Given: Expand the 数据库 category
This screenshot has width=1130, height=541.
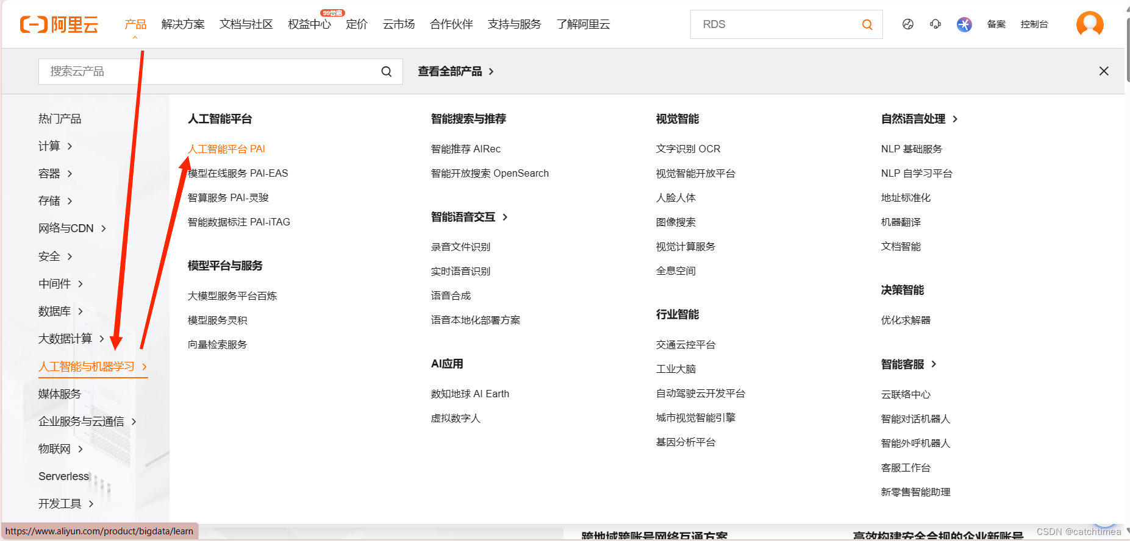Looking at the screenshot, I should (x=61, y=311).
